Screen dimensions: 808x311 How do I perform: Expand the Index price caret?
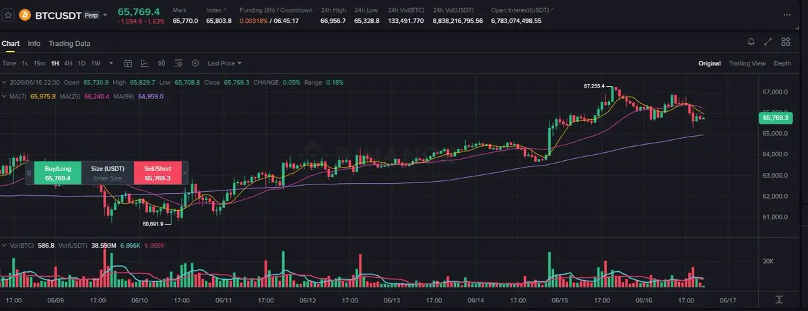(x=224, y=10)
